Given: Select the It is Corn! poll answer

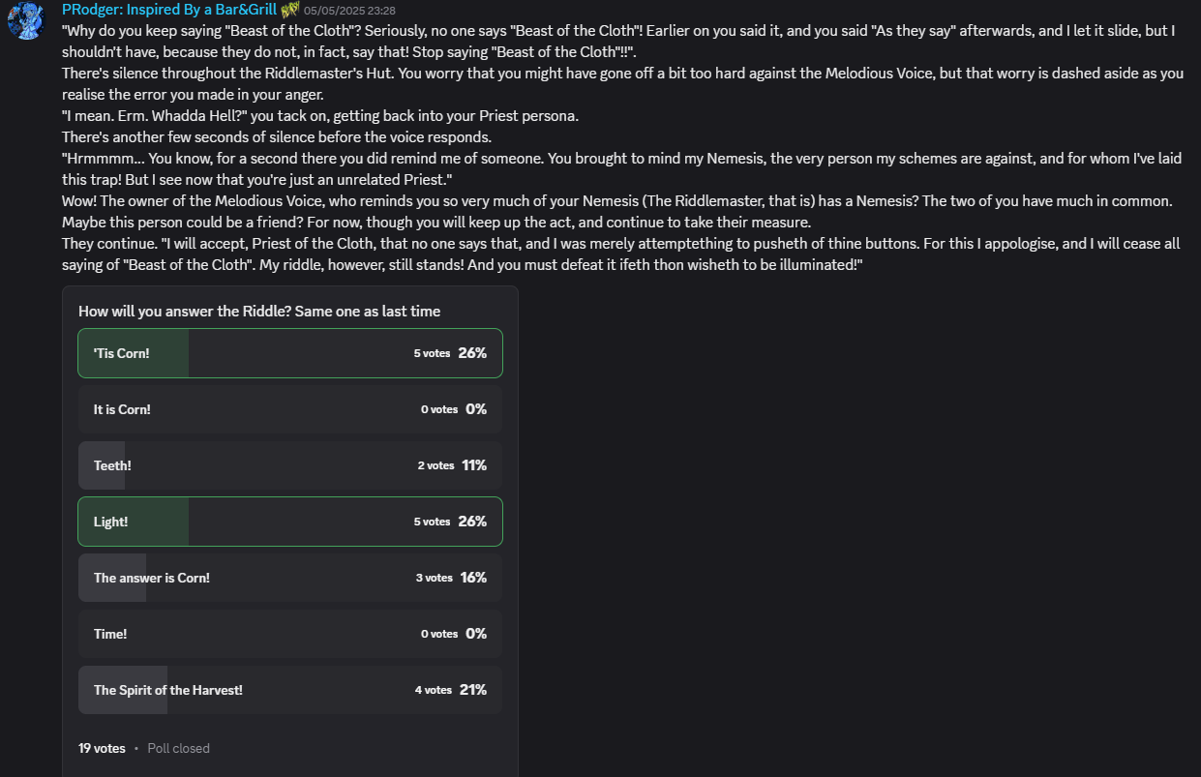Looking at the screenshot, I should [x=290, y=409].
